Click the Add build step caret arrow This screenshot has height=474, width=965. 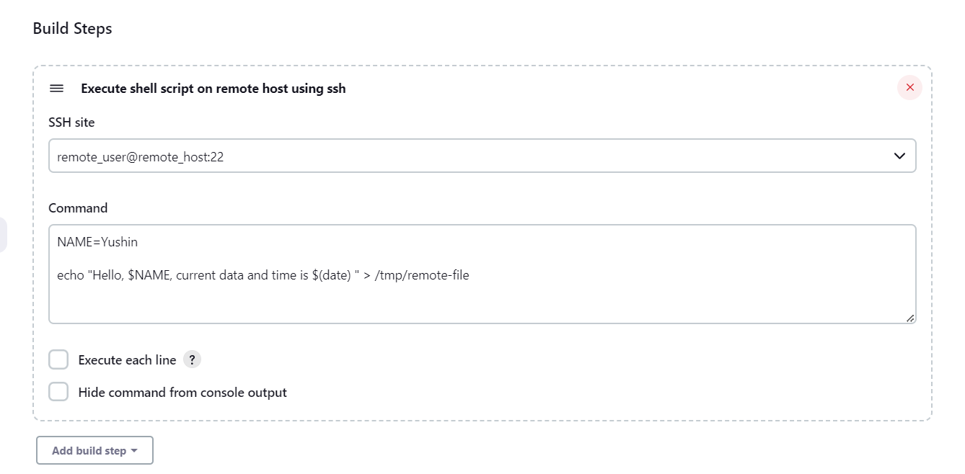pyautogui.click(x=134, y=451)
